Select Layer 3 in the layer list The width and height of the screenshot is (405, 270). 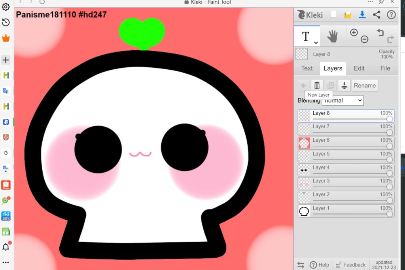click(x=346, y=184)
